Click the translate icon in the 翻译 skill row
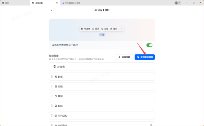 [56, 77]
